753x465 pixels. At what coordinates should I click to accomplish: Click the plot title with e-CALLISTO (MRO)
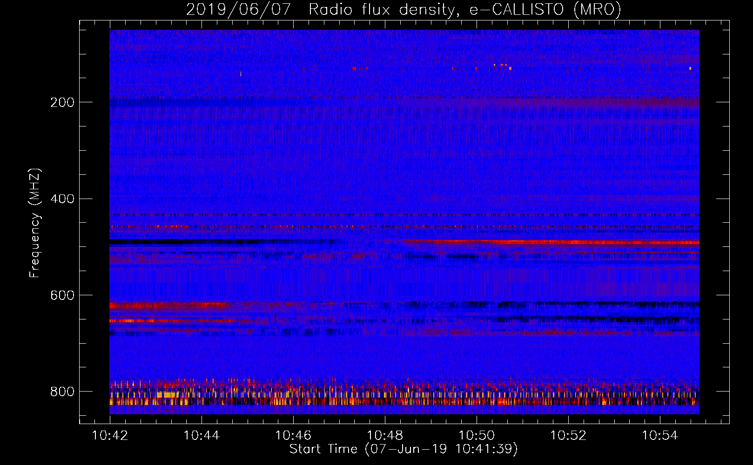[403, 9]
